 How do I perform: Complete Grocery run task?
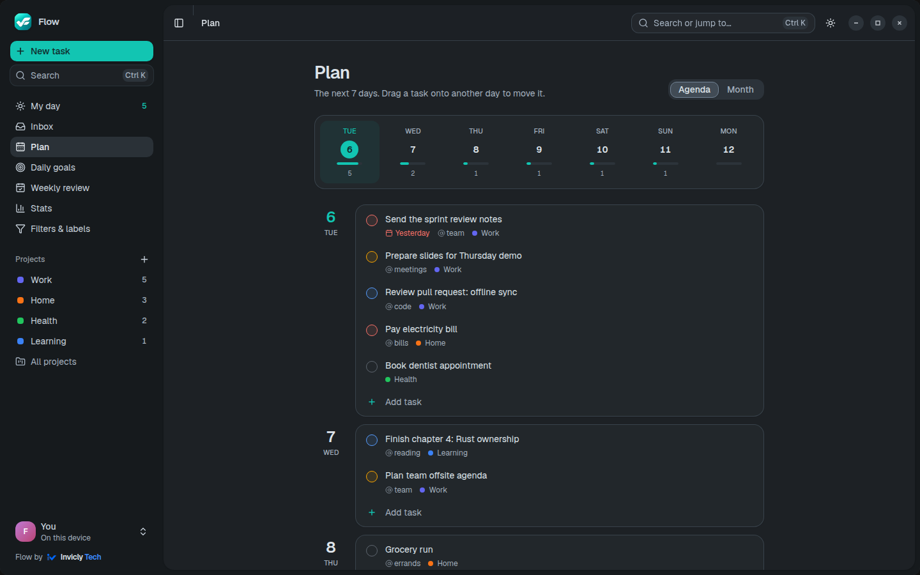click(372, 551)
